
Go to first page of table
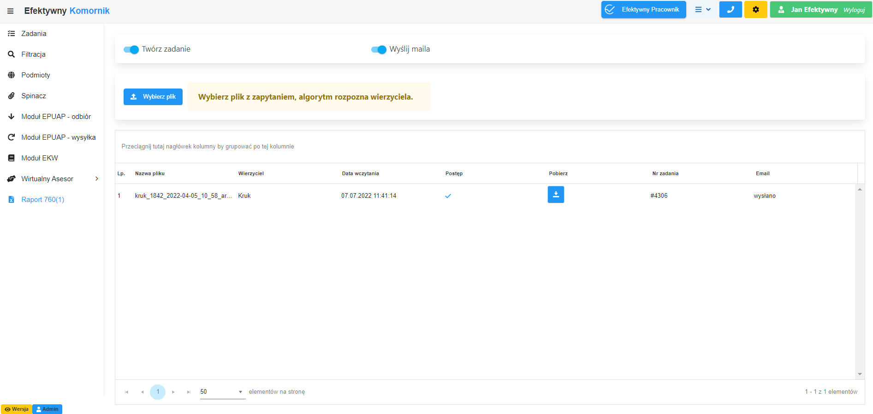coord(126,392)
